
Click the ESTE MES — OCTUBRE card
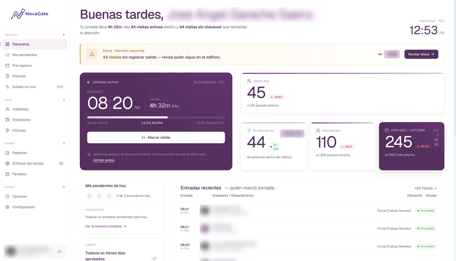point(412,146)
